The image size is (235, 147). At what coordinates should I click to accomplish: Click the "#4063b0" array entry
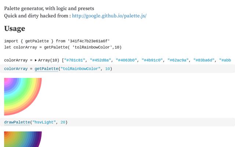[127, 60]
